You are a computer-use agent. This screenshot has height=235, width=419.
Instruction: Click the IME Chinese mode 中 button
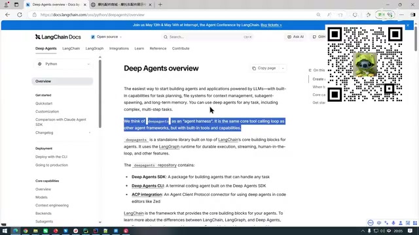click(x=379, y=223)
